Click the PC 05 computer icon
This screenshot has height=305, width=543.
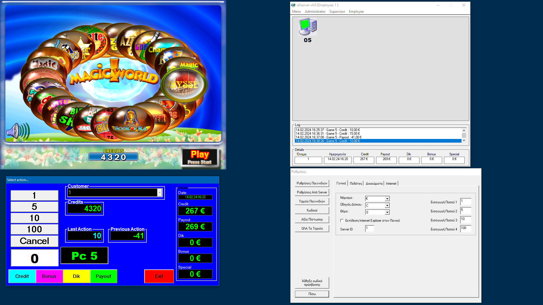tap(308, 27)
